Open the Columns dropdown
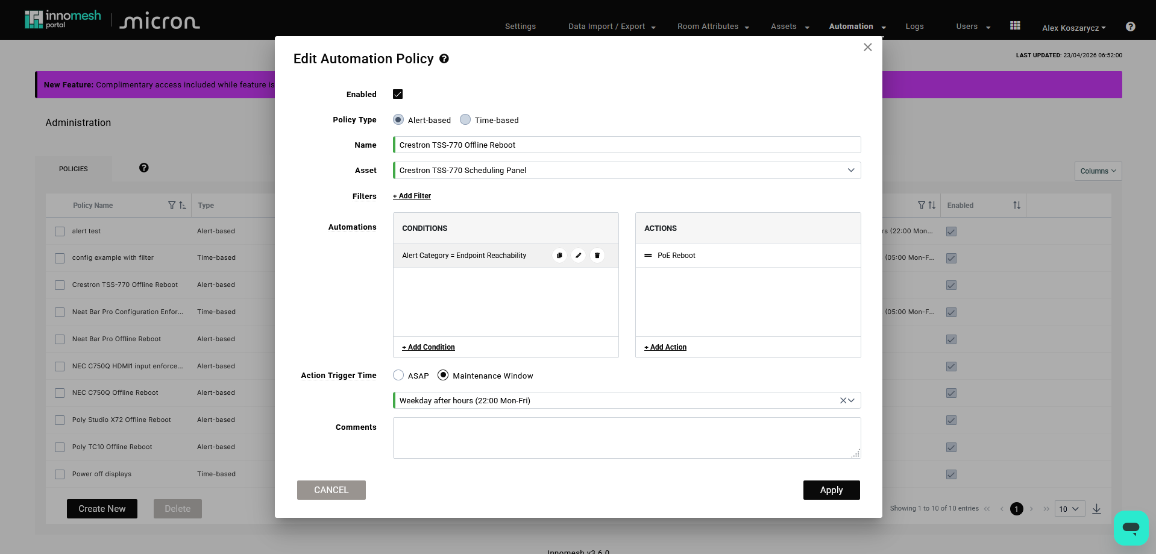 point(1098,171)
